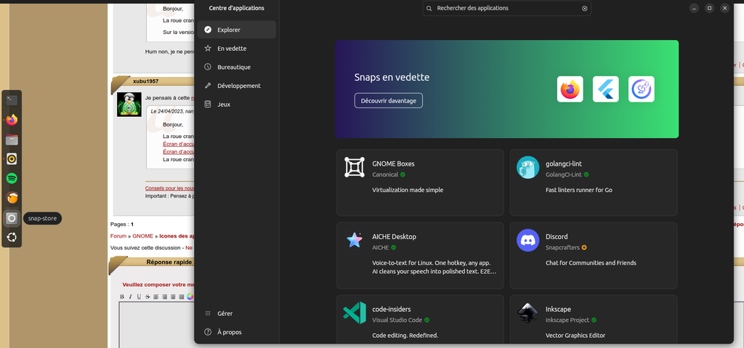Open Spotify from the dock
Screen dimensions: 744x348
pyautogui.click(x=12, y=179)
